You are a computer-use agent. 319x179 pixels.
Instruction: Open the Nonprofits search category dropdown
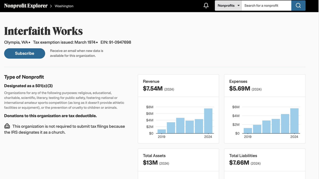pos(228,6)
